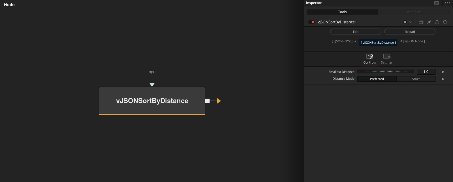Lock the vJSONSortByDistance1 tool
Screen dimensions: 453x182
[437, 22]
